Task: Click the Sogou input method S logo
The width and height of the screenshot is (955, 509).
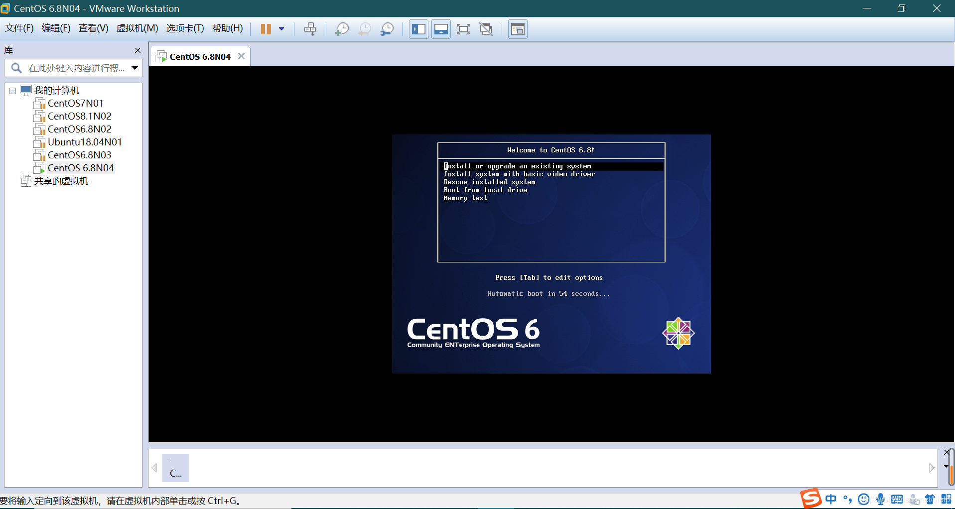Action: (x=811, y=498)
